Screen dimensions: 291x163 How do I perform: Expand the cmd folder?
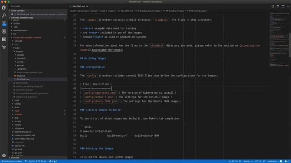point(17,101)
